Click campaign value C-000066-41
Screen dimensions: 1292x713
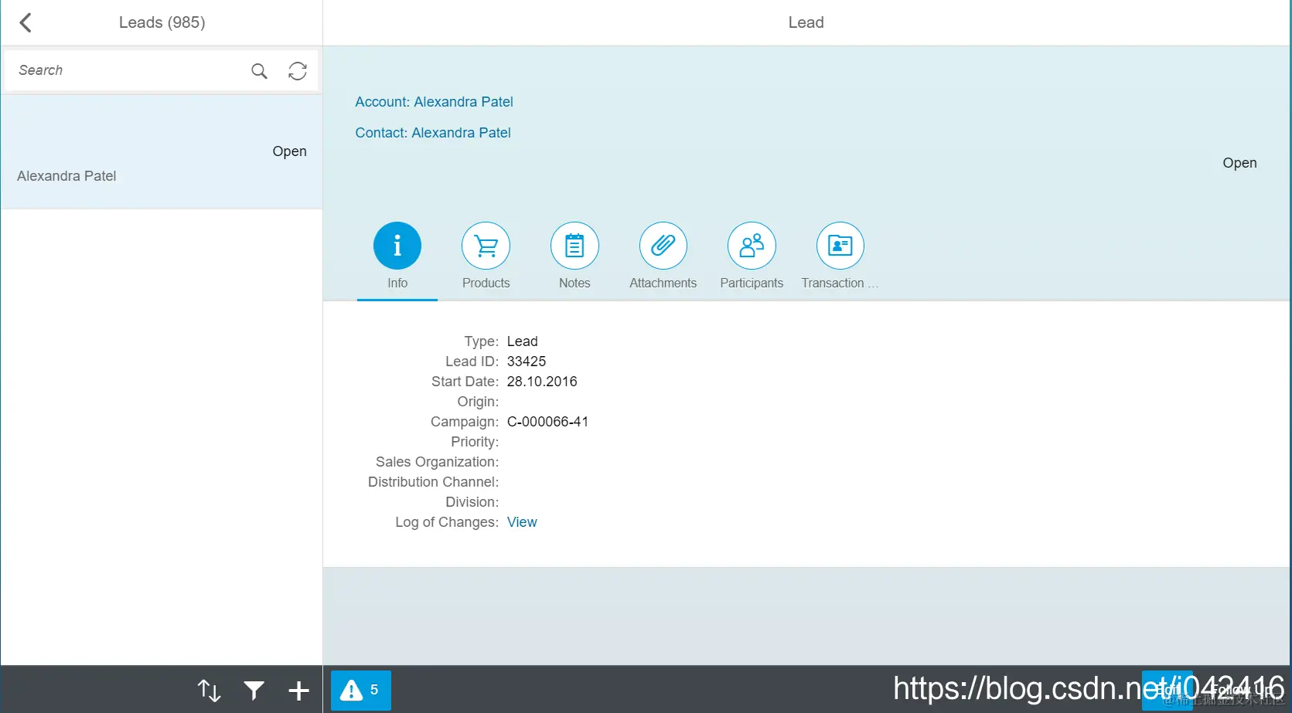click(547, 422)
